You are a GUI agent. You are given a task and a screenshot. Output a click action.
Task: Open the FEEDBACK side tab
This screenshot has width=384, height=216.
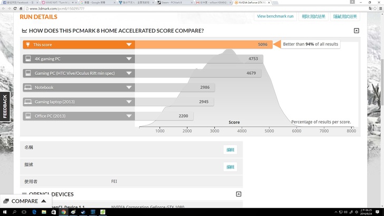(x=5, y=106)
